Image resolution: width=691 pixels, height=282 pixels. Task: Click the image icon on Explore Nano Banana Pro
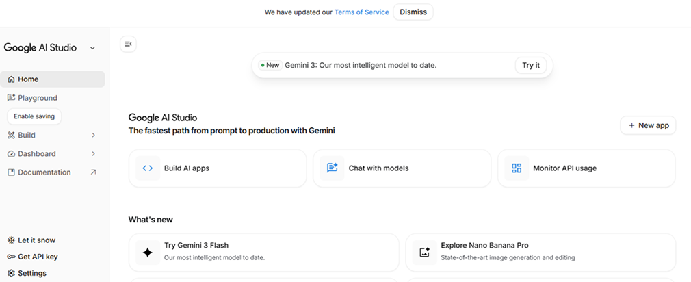(424, 253)
